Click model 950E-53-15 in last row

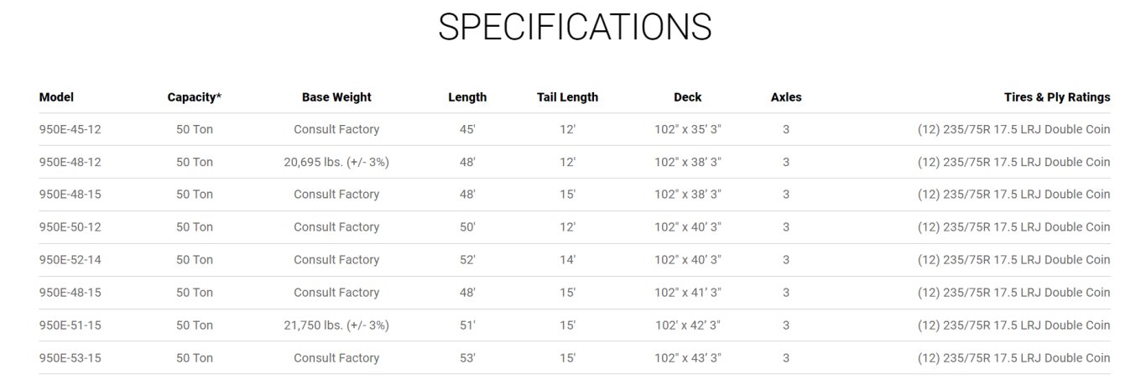(70, 358)
